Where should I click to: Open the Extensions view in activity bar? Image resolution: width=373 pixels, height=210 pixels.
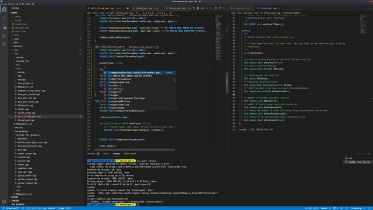[x=4, y=44]
